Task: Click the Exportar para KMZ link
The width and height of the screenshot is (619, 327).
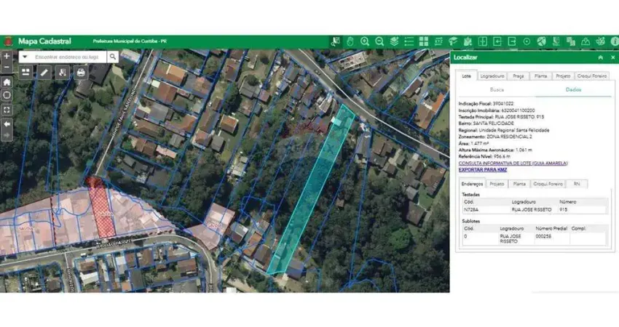Action: pos(484,169)
